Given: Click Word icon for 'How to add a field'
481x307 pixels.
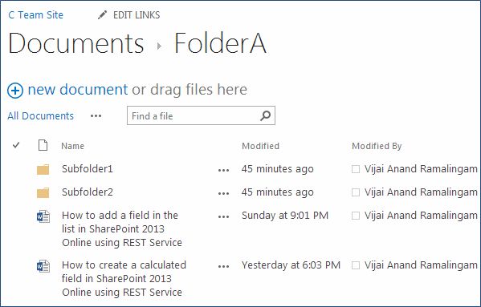Looking at the screenshot, I should tap(43, 216).
